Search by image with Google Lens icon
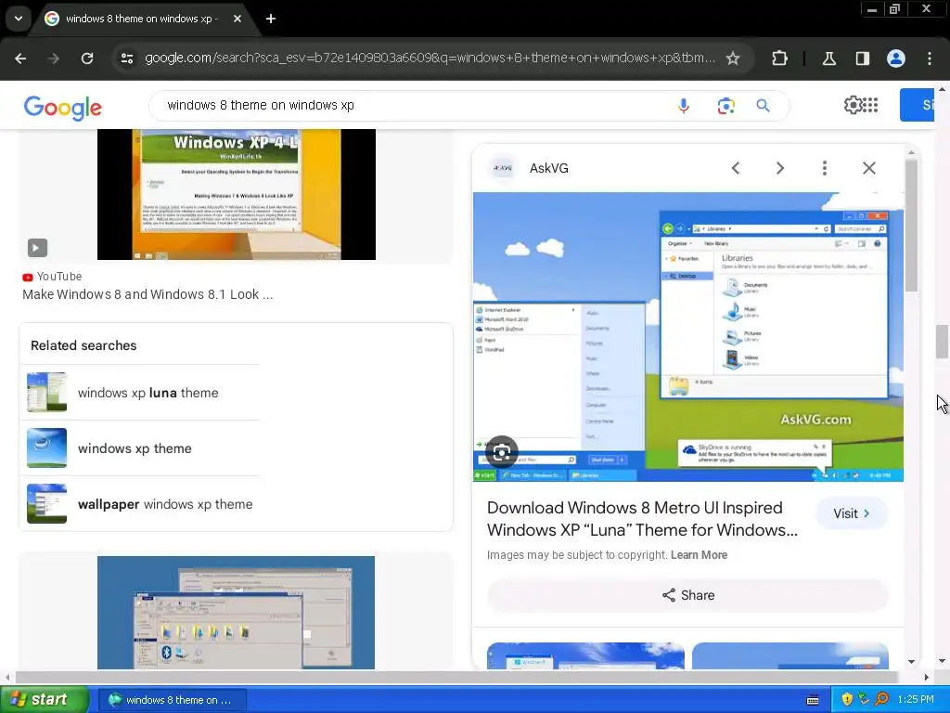The width and height of the screenshot is (950, 713). tap(725, 106)
